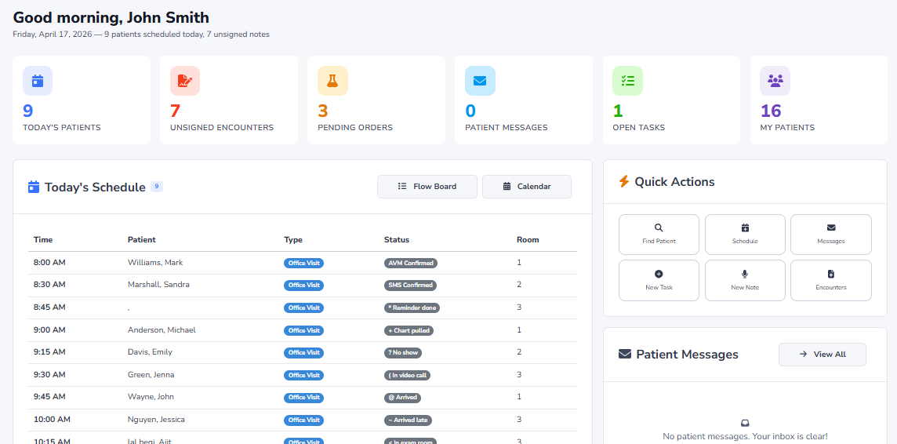
Task: Select patient Williams, Mark in schedule
Action: tap(155, 263)
